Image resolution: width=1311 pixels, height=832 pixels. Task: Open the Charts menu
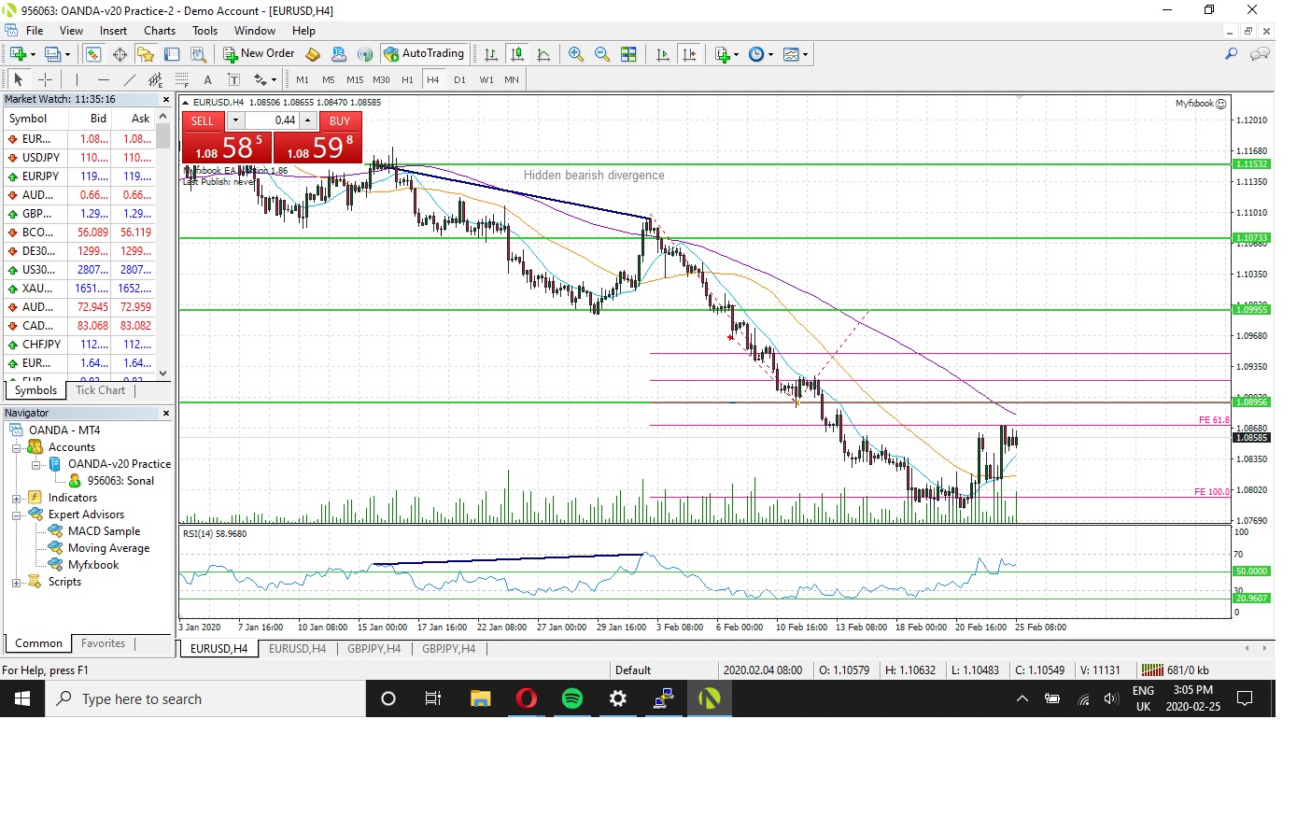click(x=160, y=31)
